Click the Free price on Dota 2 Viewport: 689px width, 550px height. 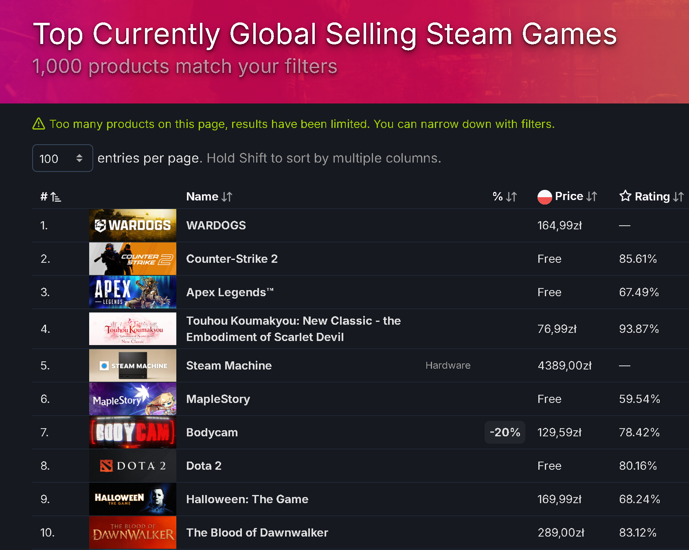tap(549, 466)
